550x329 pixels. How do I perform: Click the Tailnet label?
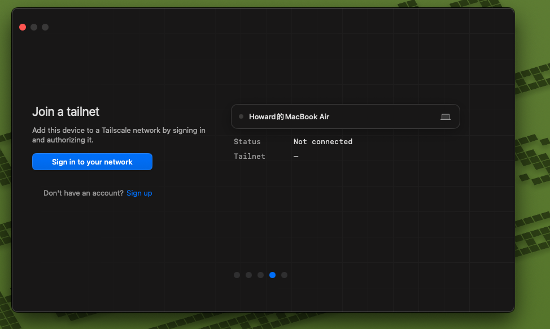250,156
